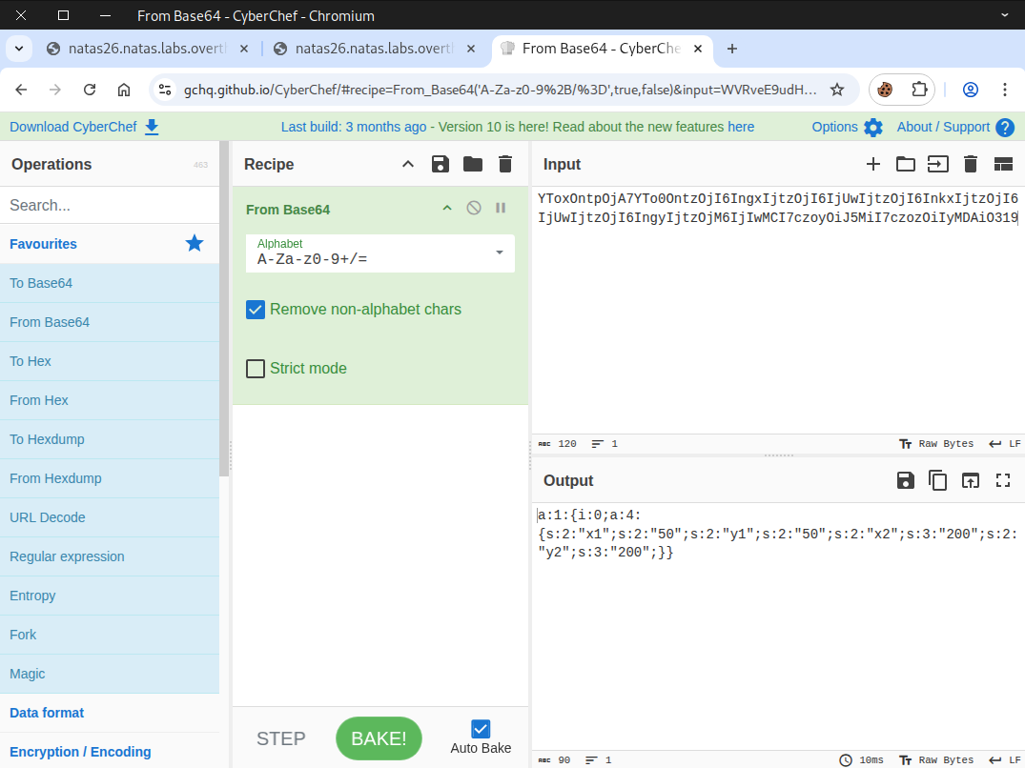The height and width of the screenshot is (768, 1025).
Task: Maximise the output pane
Action: click(x=1003, y=480)
